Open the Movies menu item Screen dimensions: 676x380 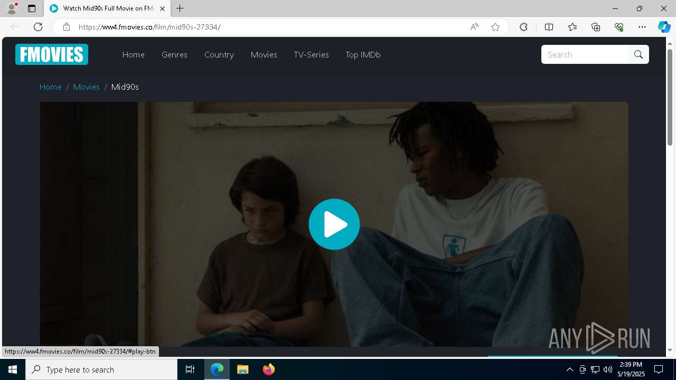click(264, 54)
